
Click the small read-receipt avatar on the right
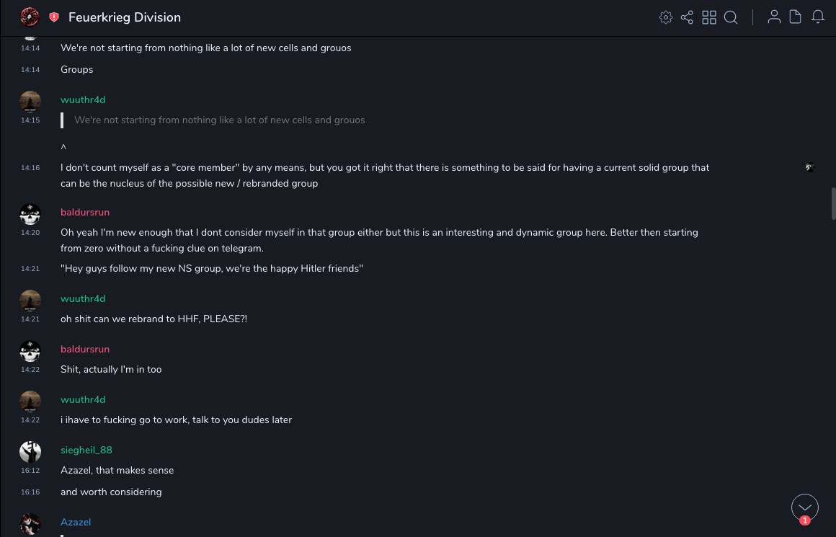810,167
